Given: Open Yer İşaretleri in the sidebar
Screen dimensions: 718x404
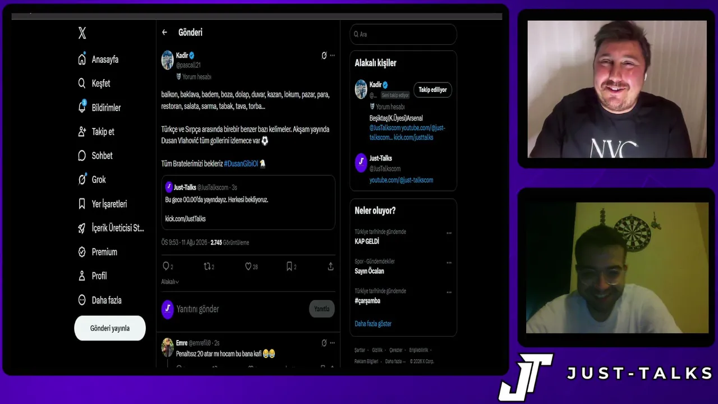Looking at the screenshot, I should 103,204.
